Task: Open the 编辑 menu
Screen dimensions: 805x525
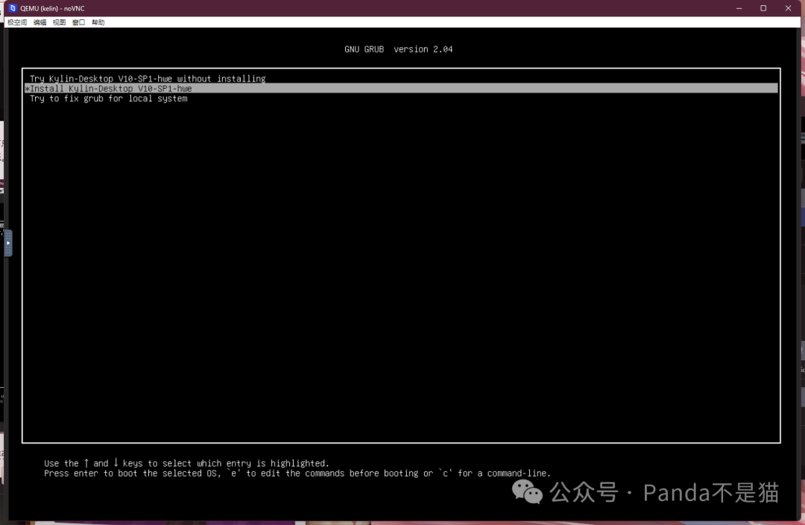Action: [40, 22]
